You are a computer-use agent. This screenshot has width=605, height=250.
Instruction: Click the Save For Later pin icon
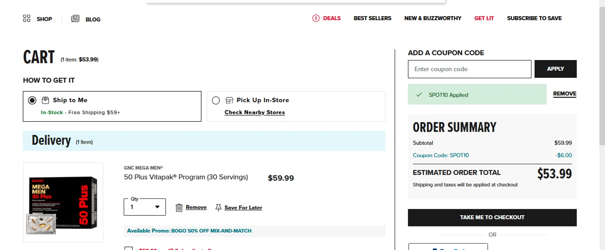point(218,208)
